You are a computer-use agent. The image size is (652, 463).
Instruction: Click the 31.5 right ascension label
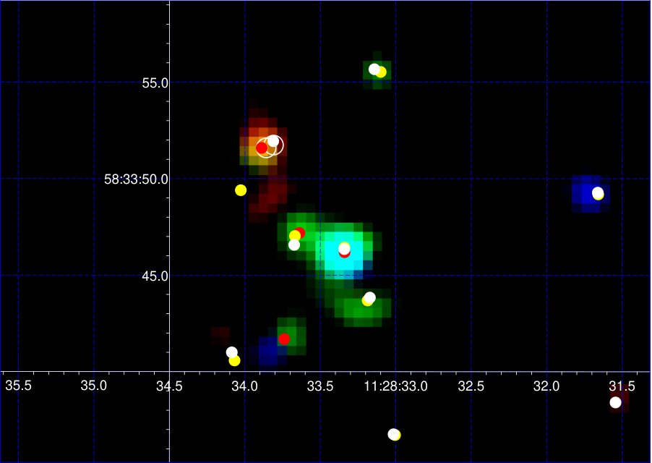coord(622,387)
